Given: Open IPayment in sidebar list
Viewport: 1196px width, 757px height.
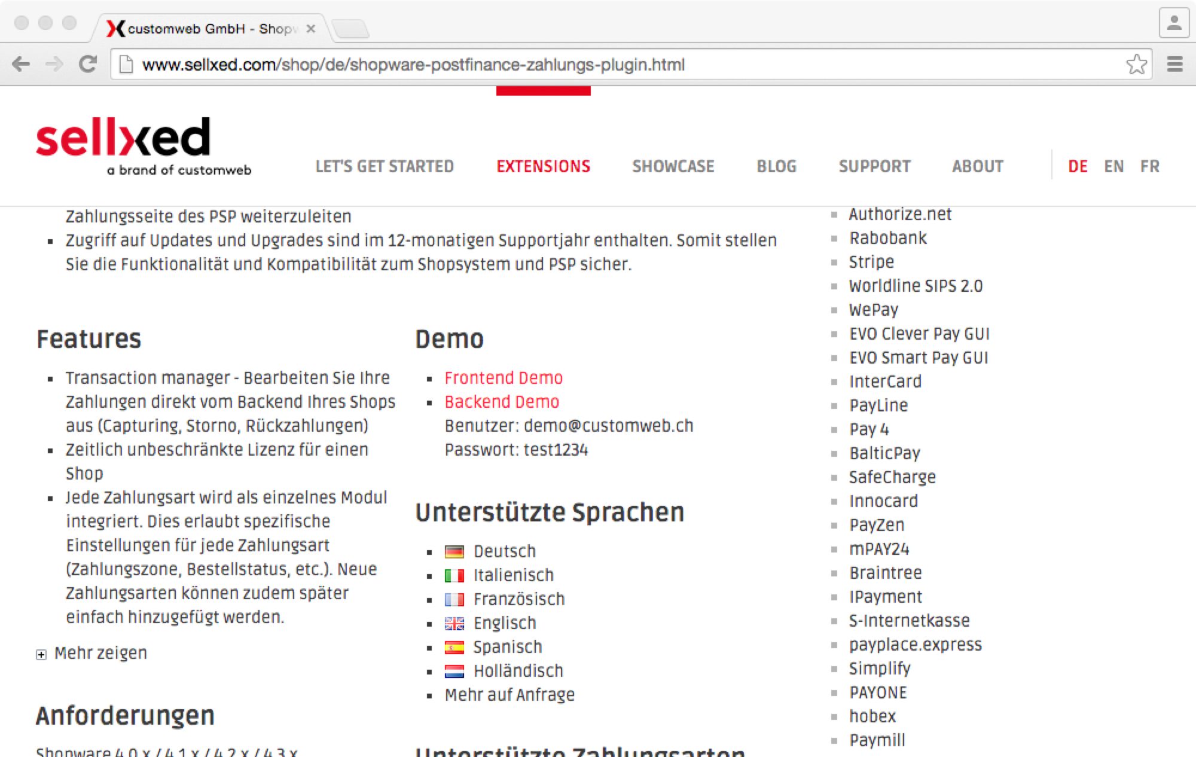Looking at the screenshot, I should (x=886, y=597).
